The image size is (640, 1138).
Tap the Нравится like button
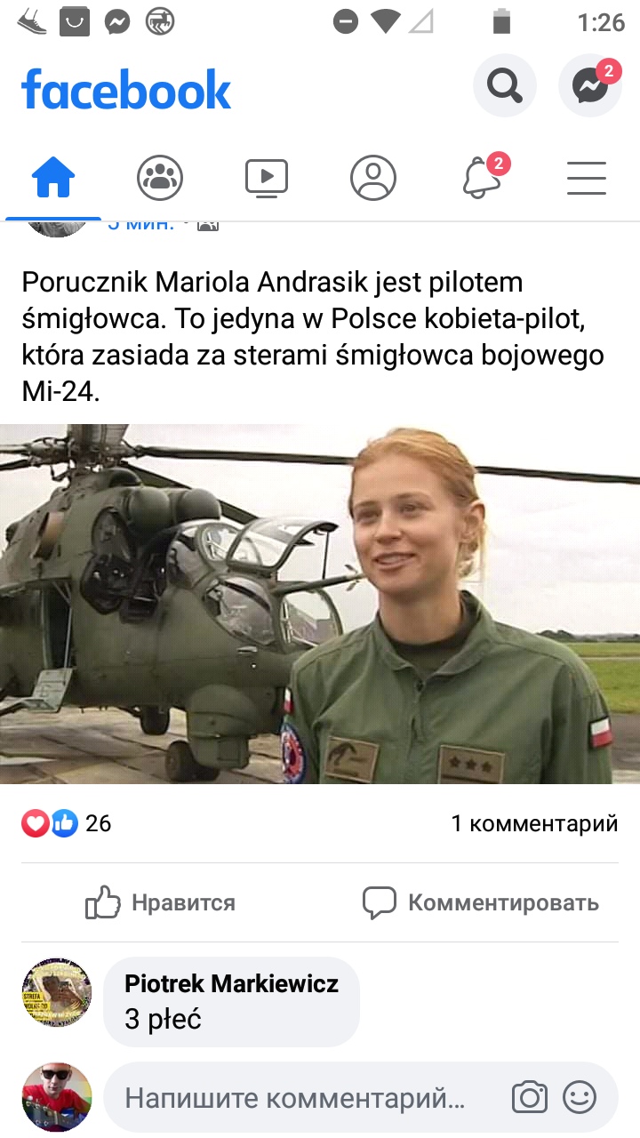160,903
